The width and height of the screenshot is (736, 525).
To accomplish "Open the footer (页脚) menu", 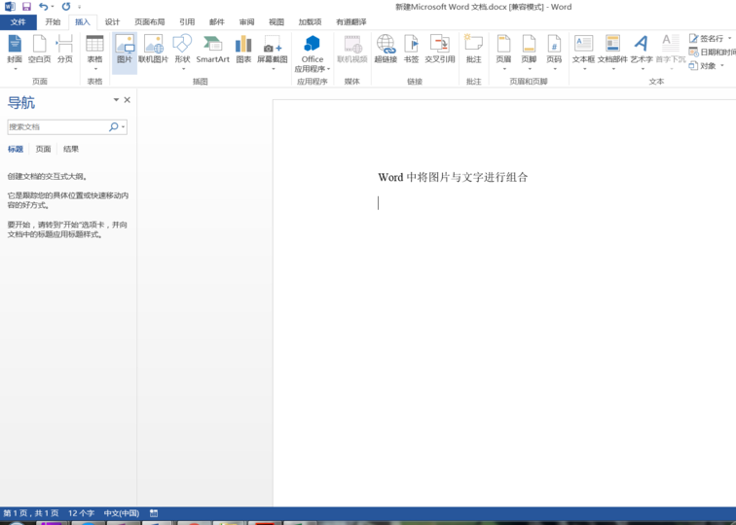I will [x=529, y=52].
